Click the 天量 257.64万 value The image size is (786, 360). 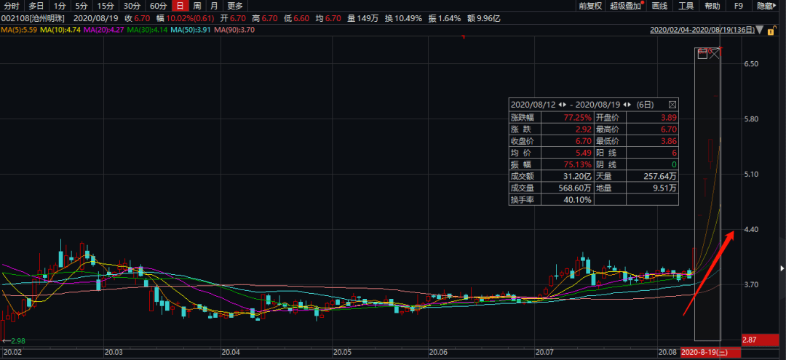coord(659,176)
